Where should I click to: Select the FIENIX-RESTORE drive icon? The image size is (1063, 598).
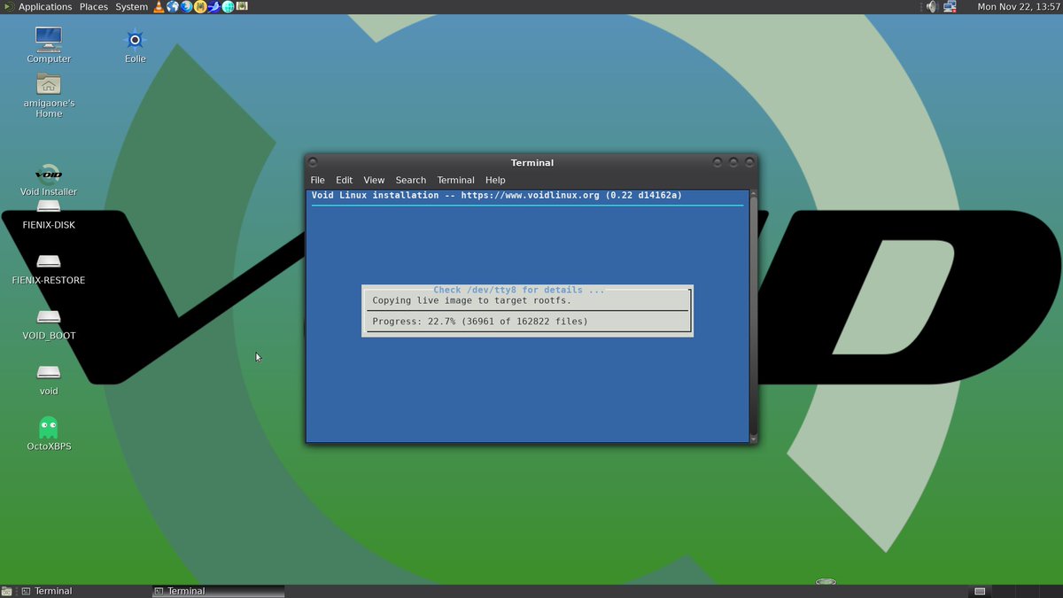(49, 269)
